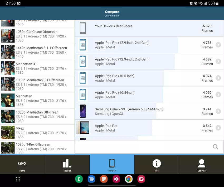
Task: Expand Samsung Galaxy S9+ result details
Action: pos(218,111)
